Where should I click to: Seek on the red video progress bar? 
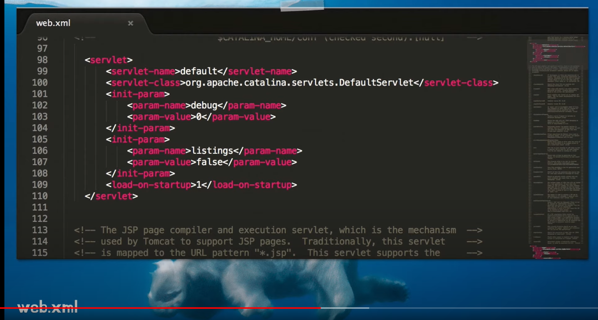(x=160, y=308)
